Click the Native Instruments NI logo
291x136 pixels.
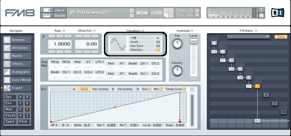point(278,13)
